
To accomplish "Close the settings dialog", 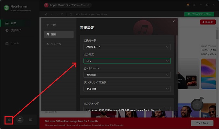I will 173,21.
